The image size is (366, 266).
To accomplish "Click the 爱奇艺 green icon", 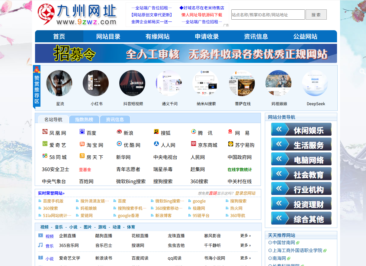I will (45, 144).
